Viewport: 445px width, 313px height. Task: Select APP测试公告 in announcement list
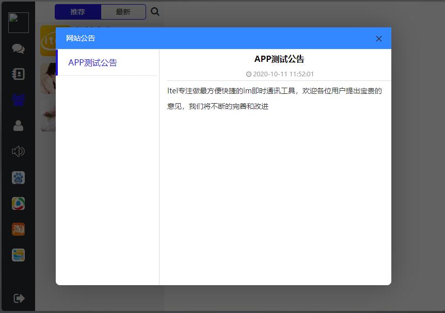point(93,63)
